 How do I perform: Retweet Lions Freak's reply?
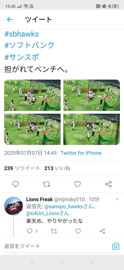click(x=54, y=231)
